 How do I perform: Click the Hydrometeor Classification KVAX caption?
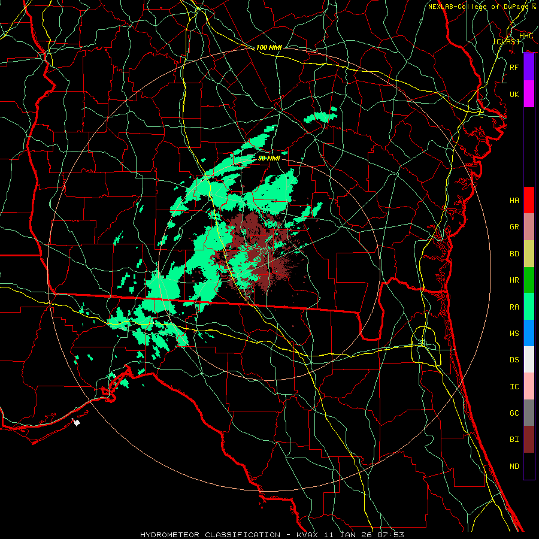point(272,535)
